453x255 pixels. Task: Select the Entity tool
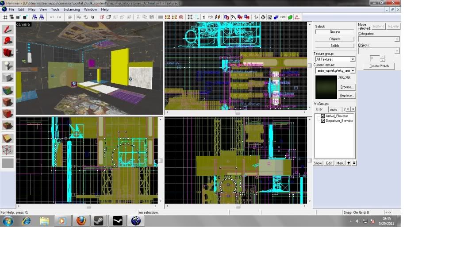coord(8,66)
